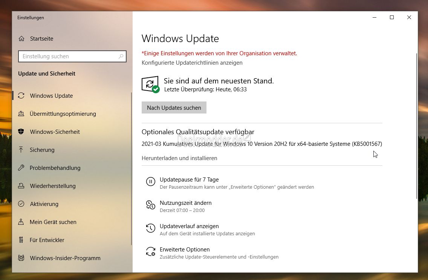Image resolution: width=428 pixels, height=280 pixels.
Task: Open Übermittlungsoptimierung in the sidebar
Action: 72,114
